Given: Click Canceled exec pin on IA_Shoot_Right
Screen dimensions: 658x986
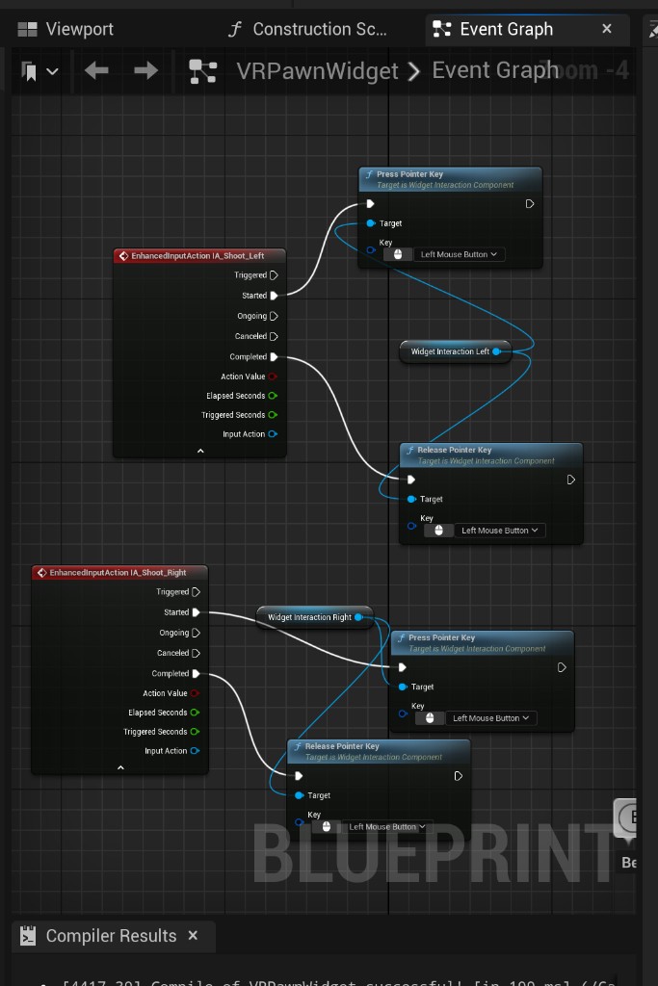Looking at the screenshot, I should (196, 654).
